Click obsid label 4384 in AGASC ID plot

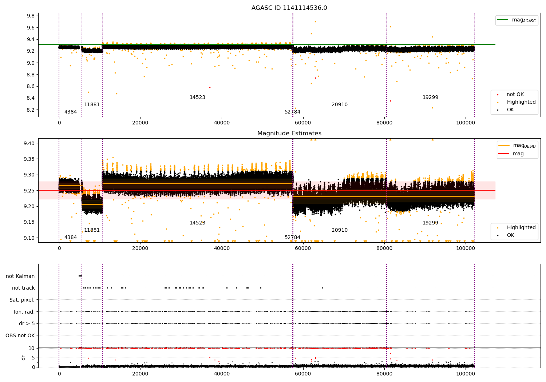point(71,112)
